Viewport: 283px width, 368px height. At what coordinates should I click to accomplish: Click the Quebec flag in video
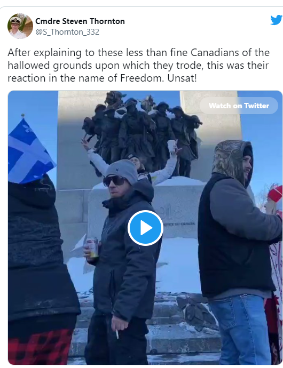(x=29, y=151)
